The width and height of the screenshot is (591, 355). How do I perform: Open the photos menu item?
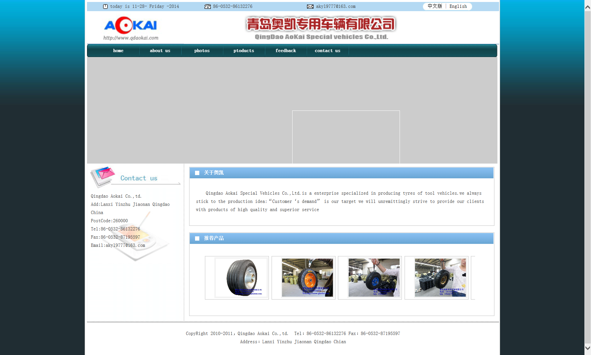coord(202,50)
